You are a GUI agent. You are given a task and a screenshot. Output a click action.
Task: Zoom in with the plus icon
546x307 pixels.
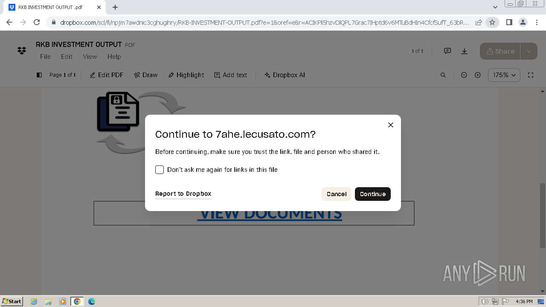click(478, 75)
